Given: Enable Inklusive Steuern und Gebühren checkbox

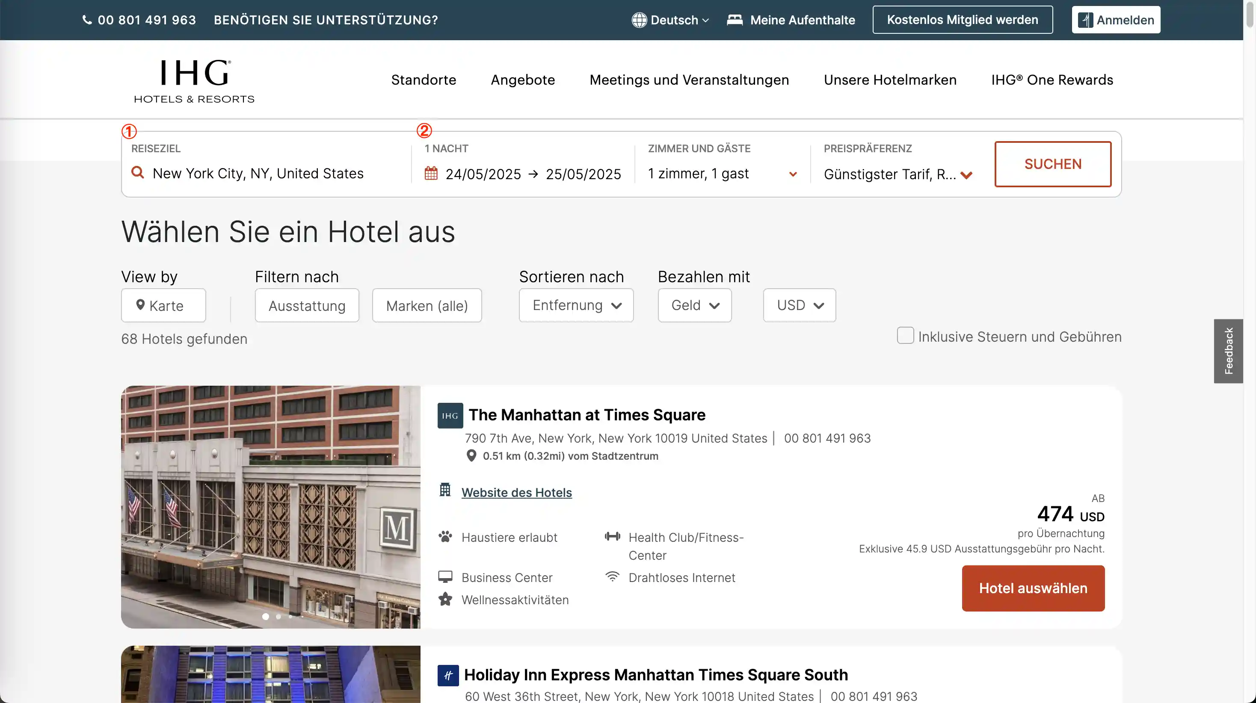Looking at the screenshot, I should coord(906,335).
